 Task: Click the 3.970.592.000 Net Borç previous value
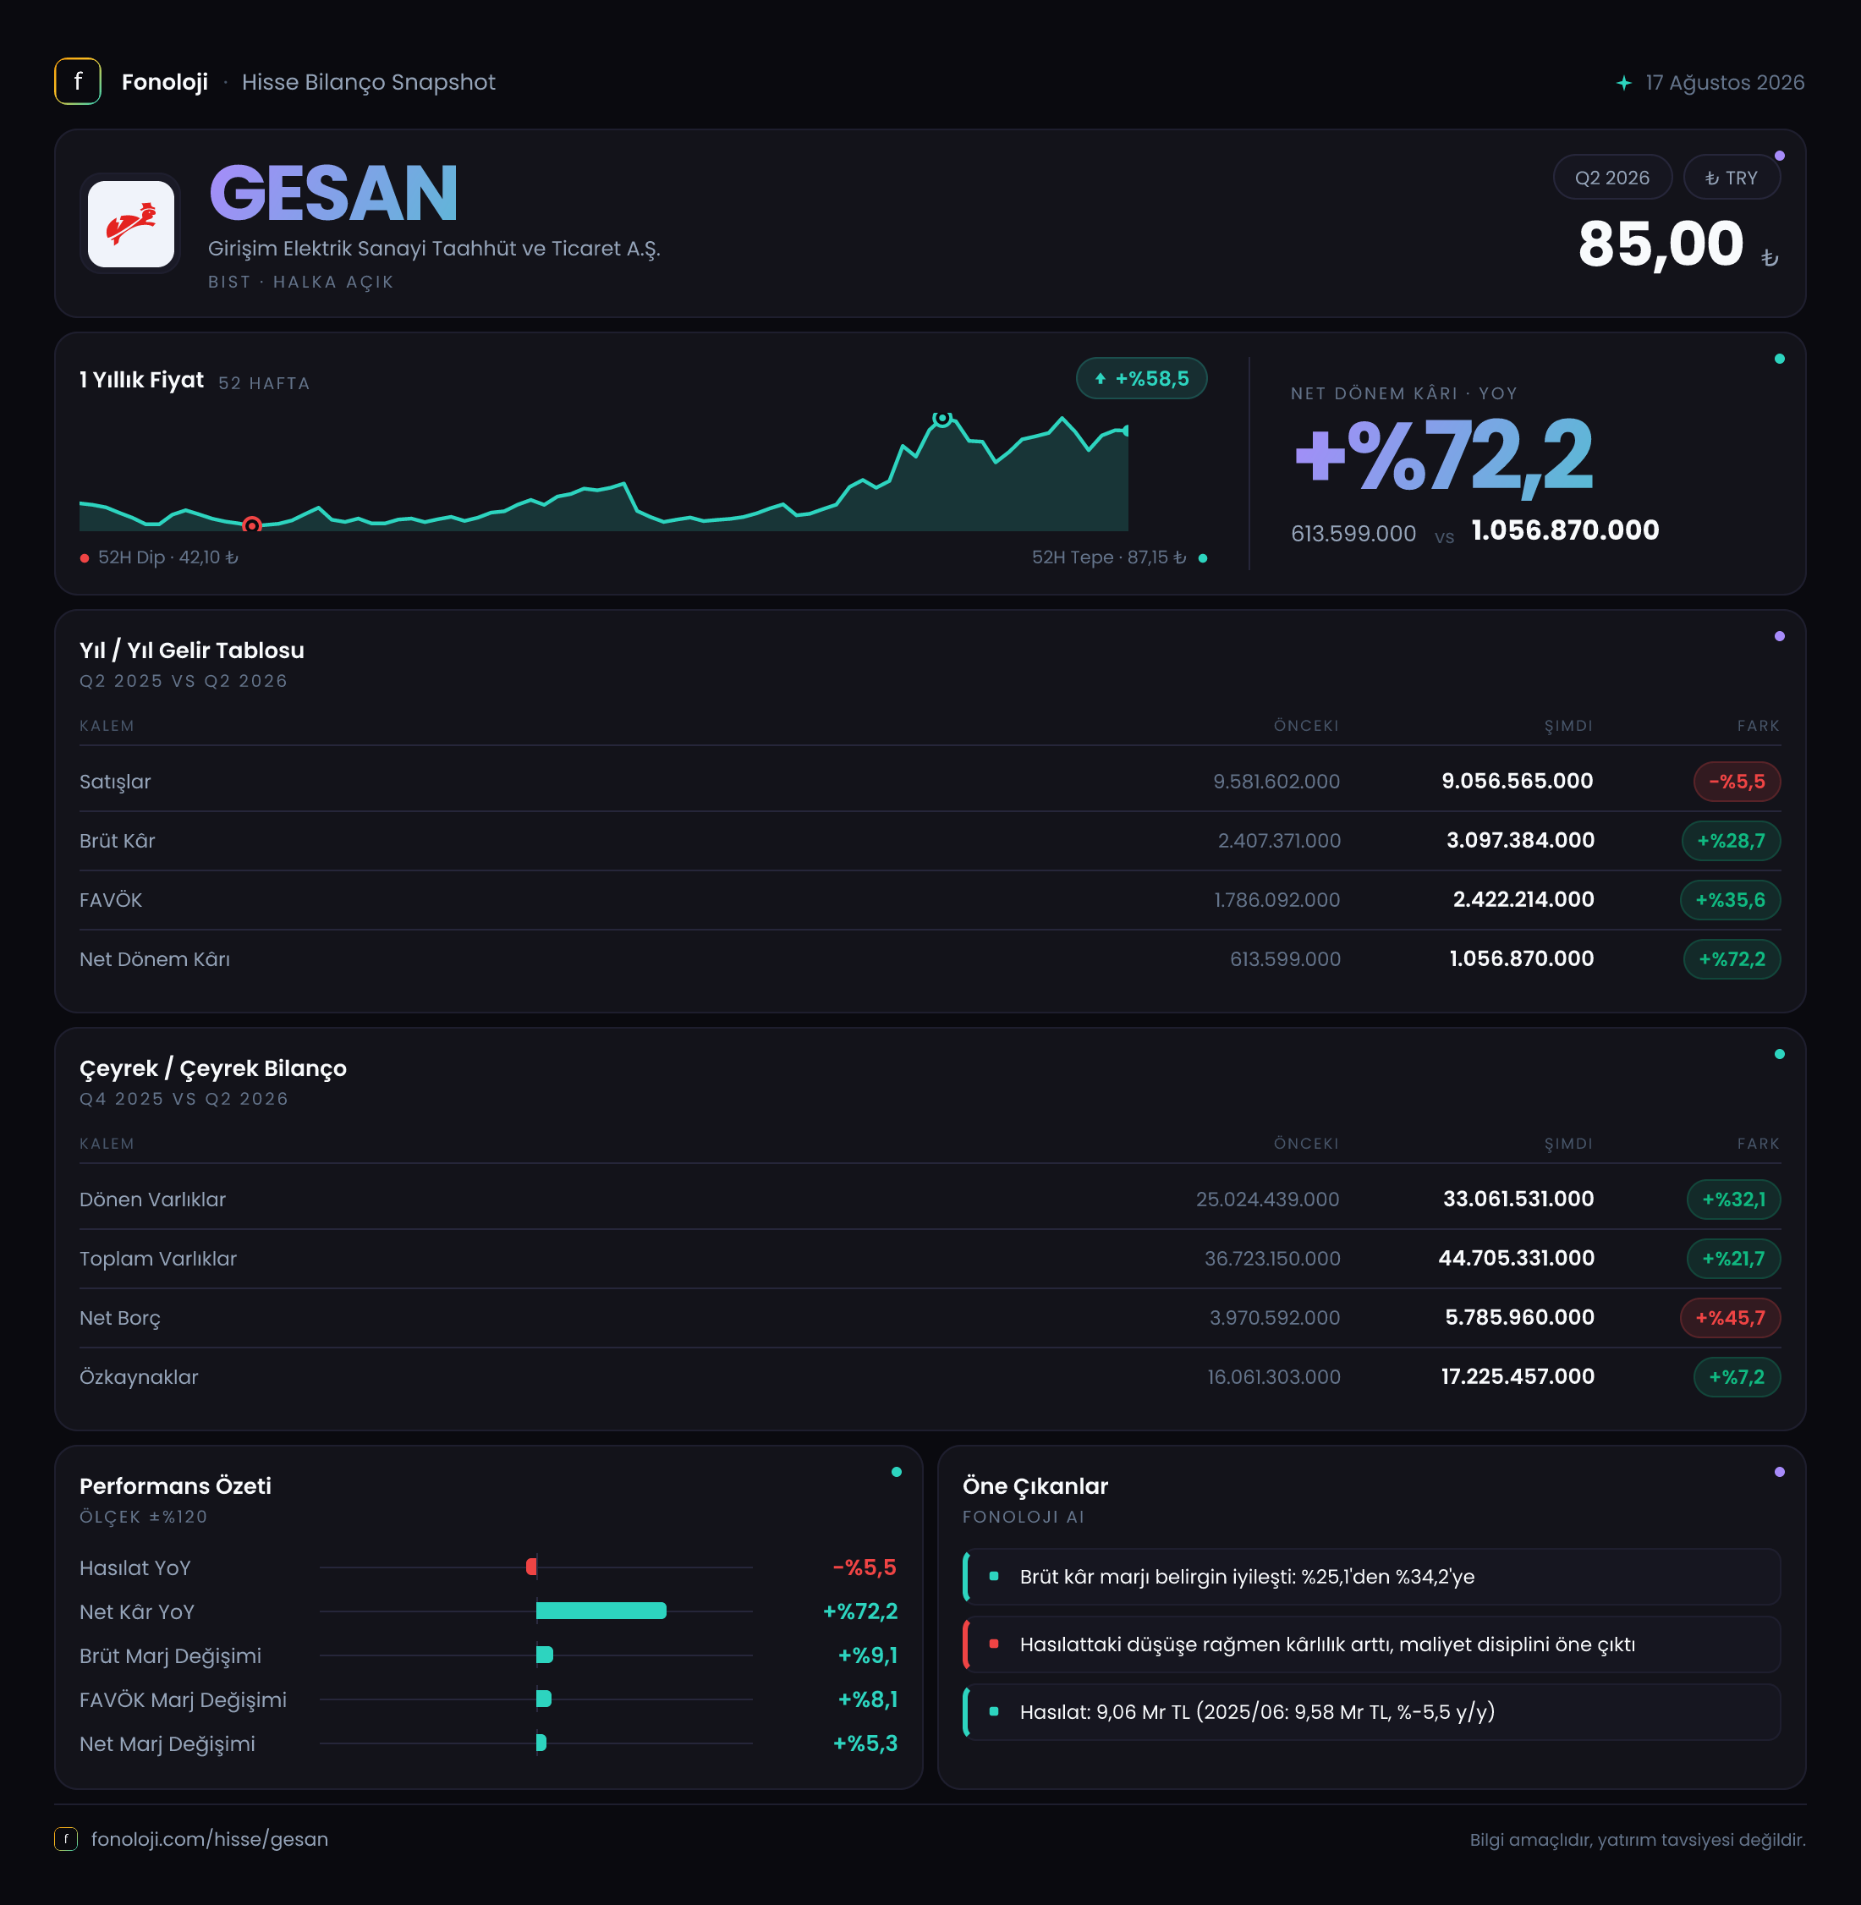[1275, 1318]
